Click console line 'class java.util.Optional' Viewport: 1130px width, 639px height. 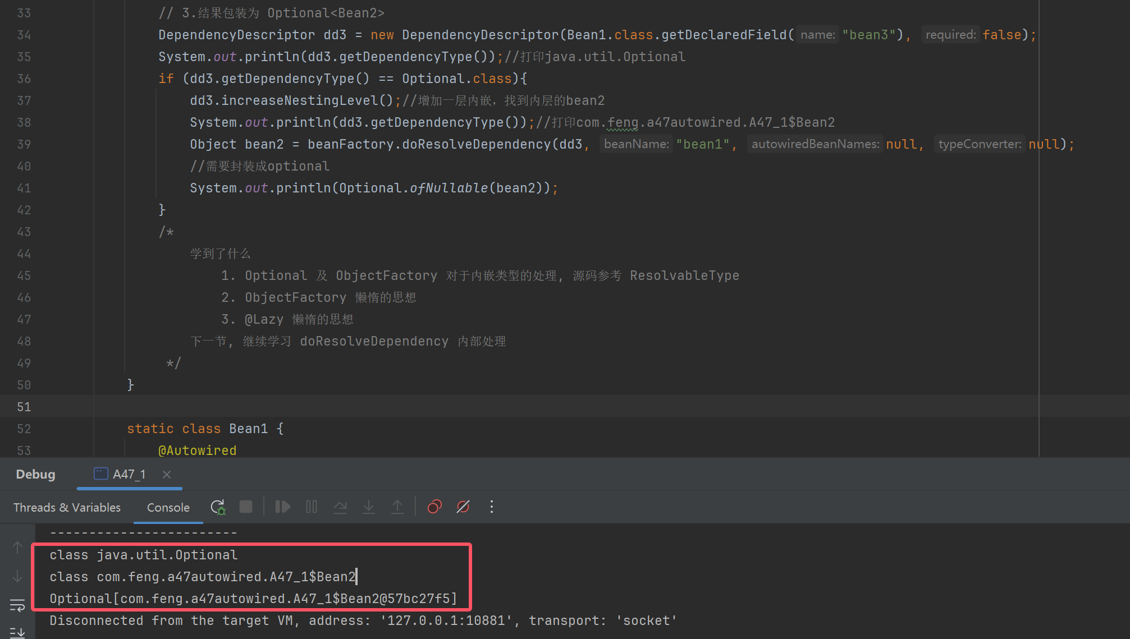click(143, 555)
